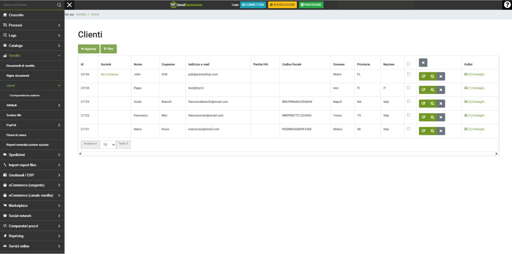Screen dimensions: 512x254
Task: Click the edit icon for John DOE
Action: point(423,76)
